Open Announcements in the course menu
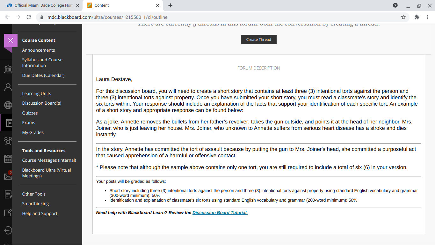This screenshot has height=245, width=435. (39, 50)
